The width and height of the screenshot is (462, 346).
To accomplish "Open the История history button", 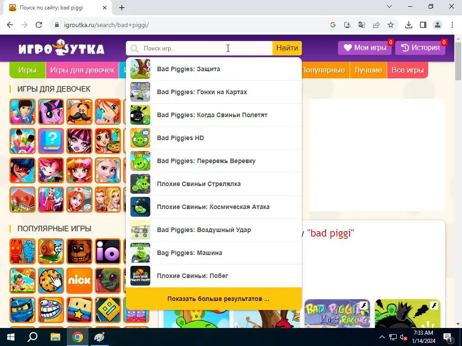I will pos(420,48).
